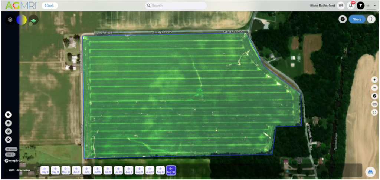
Task: Open the notifications bell
Action: (x=351, y=6)
